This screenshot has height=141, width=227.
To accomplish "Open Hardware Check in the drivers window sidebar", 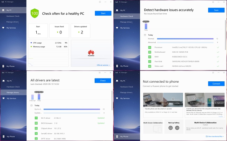I will [x=13, y=87].
